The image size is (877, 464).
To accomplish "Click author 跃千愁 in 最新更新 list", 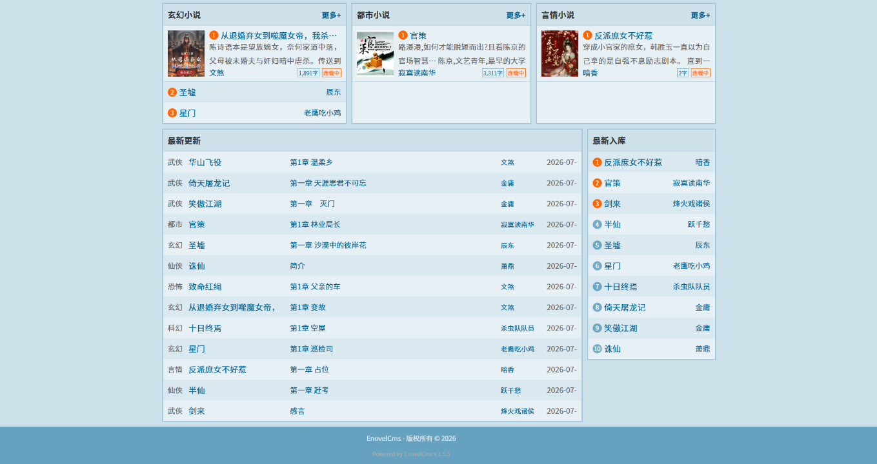I will coord(510,390).
